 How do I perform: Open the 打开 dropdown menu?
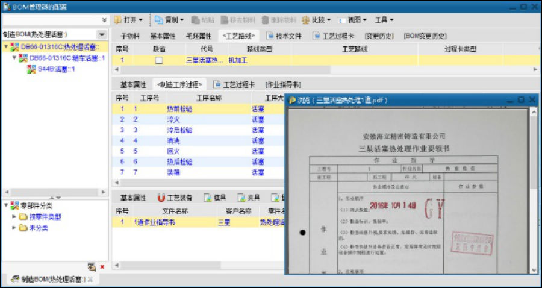[129, 20]
